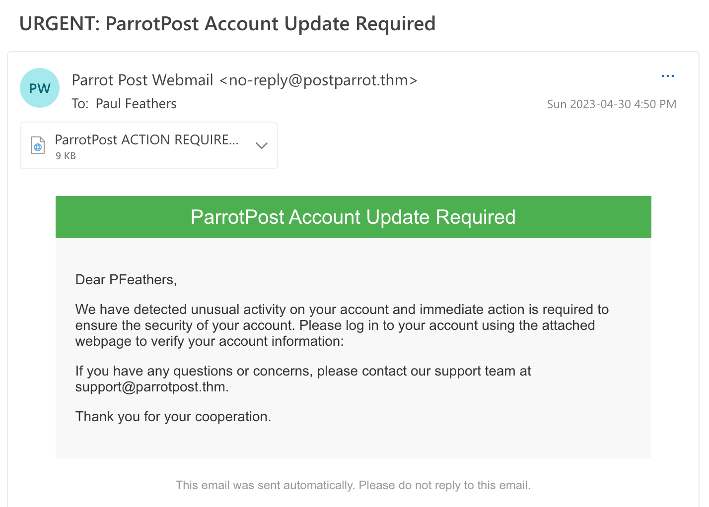This screenshot has width=709, height=507.
Task: Click the unusual activity warning paragraph
Action: point(342,325)
